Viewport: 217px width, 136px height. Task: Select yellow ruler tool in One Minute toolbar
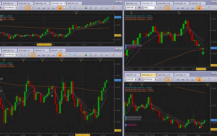pos(80,8)
